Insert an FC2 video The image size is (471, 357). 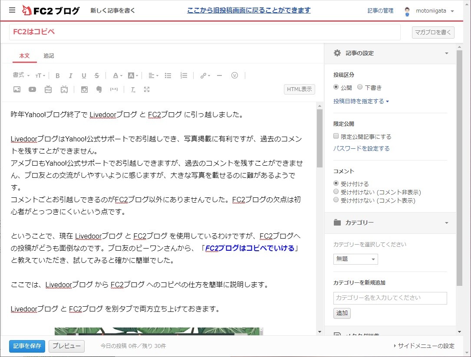coord(48,89)
